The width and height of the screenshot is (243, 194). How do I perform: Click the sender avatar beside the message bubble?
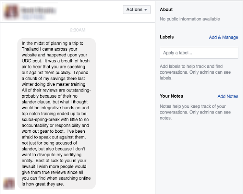click(x=9, y=183)
